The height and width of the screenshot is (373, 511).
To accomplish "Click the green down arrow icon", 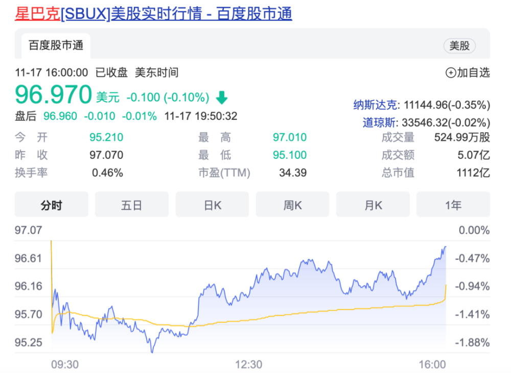I will (222, 97).
